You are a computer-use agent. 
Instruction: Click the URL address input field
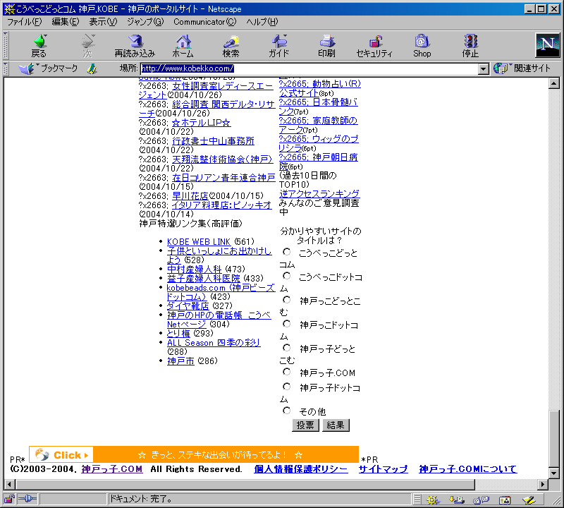click(x=309, y=68)
